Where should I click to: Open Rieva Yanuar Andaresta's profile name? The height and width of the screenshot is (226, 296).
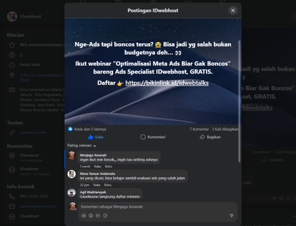[98, 174]
